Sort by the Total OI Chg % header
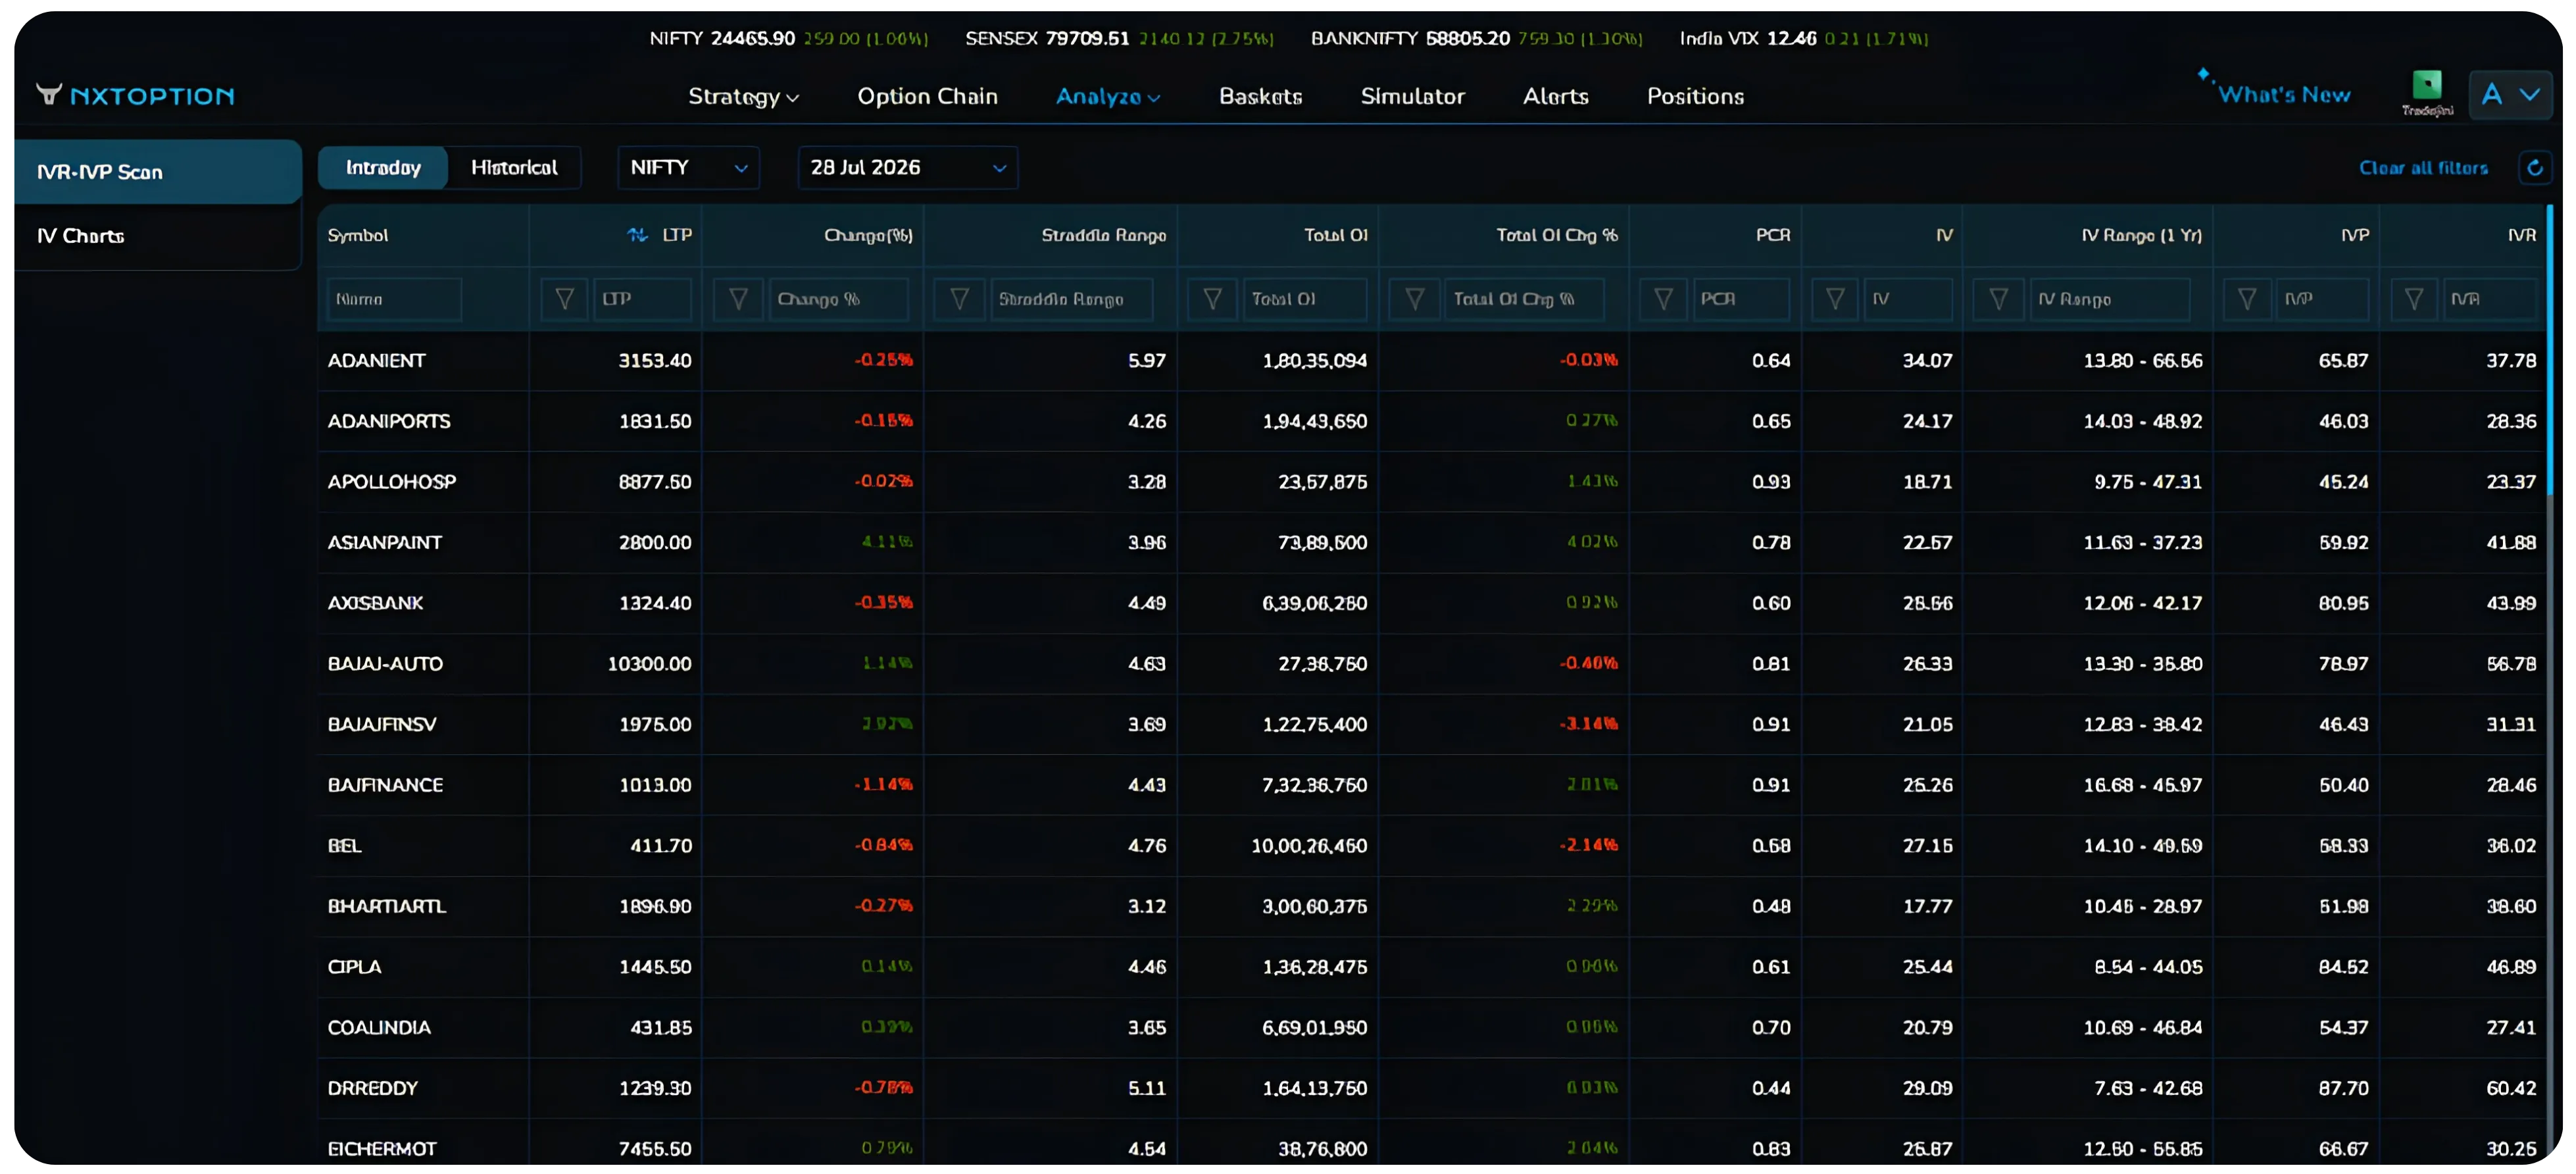 [x=1557, y=235]
